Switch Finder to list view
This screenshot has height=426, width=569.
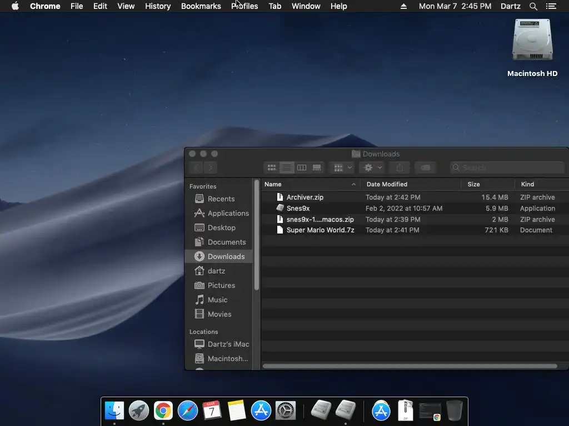287,168
